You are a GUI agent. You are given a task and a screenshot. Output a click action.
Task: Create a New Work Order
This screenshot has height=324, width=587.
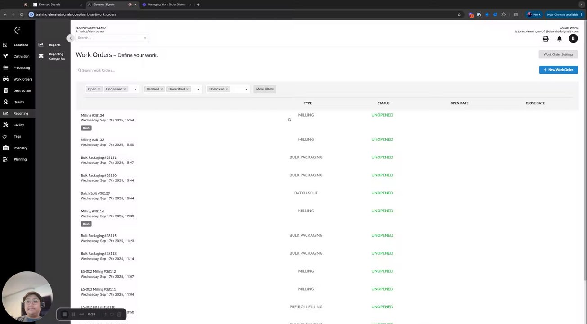click(x=558, y=70)
